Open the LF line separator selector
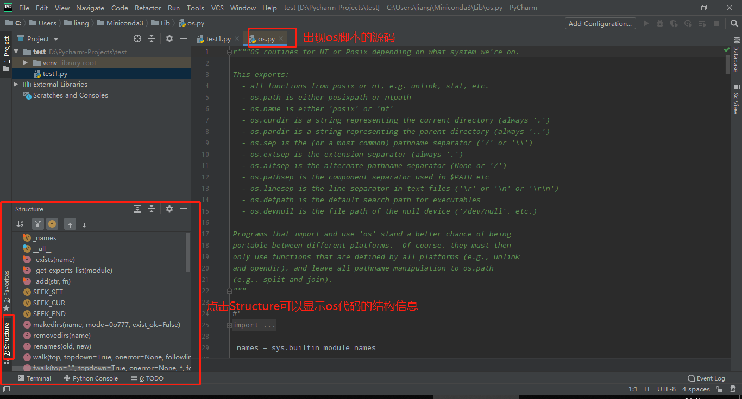This screenshot has width=742, height=399. (x=647, y=389)
